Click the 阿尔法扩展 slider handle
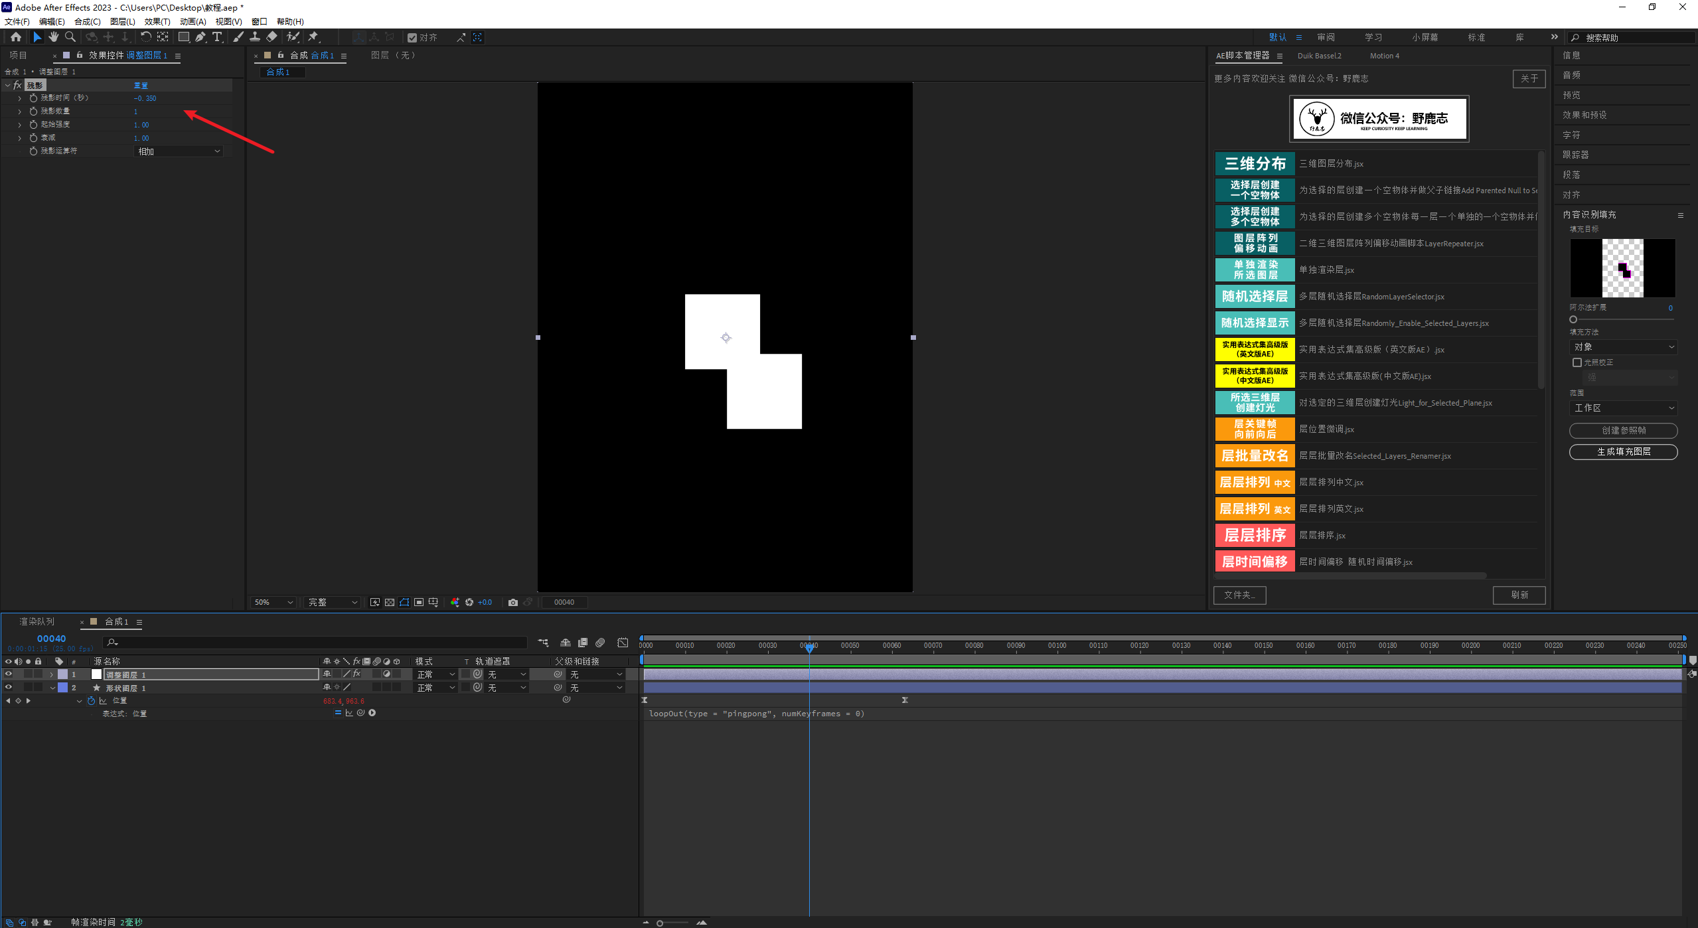The width and height of the screenshot is (1698, 928). (1573, 319)
